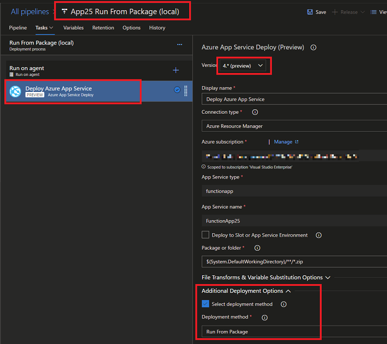The width and height of the screenshot is (387, 344).
Task: Open the Connection type dropdown
Action: click(x=294, y=126)
